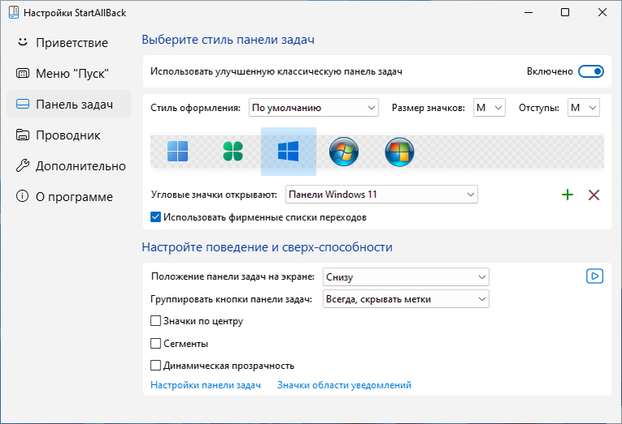Image resolution: width=622 pixels, height=424 pixels.
Task: Remove start icon with red X
Action: (x=594, y=195)
